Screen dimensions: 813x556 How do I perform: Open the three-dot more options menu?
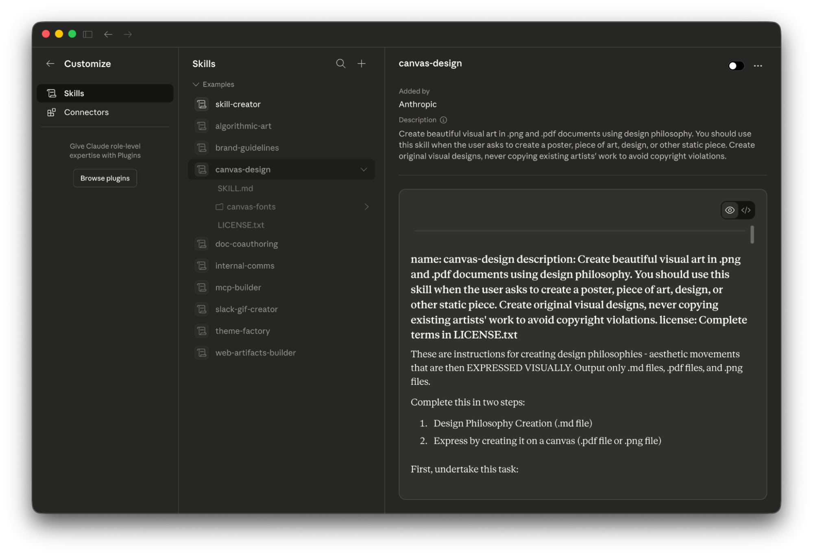(757, 66)
